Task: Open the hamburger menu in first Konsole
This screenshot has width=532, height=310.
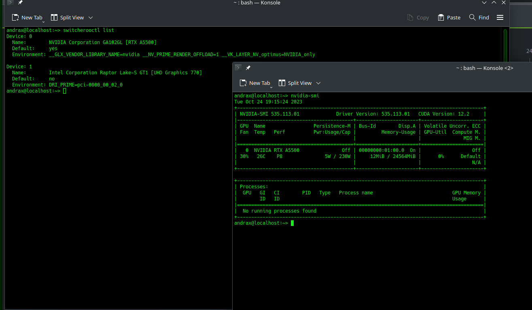Action: click(x=500, y=17)
